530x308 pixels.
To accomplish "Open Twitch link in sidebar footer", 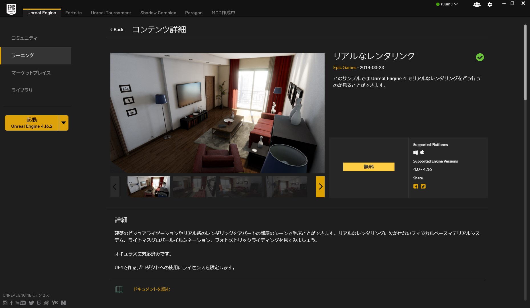I will 39,303.
